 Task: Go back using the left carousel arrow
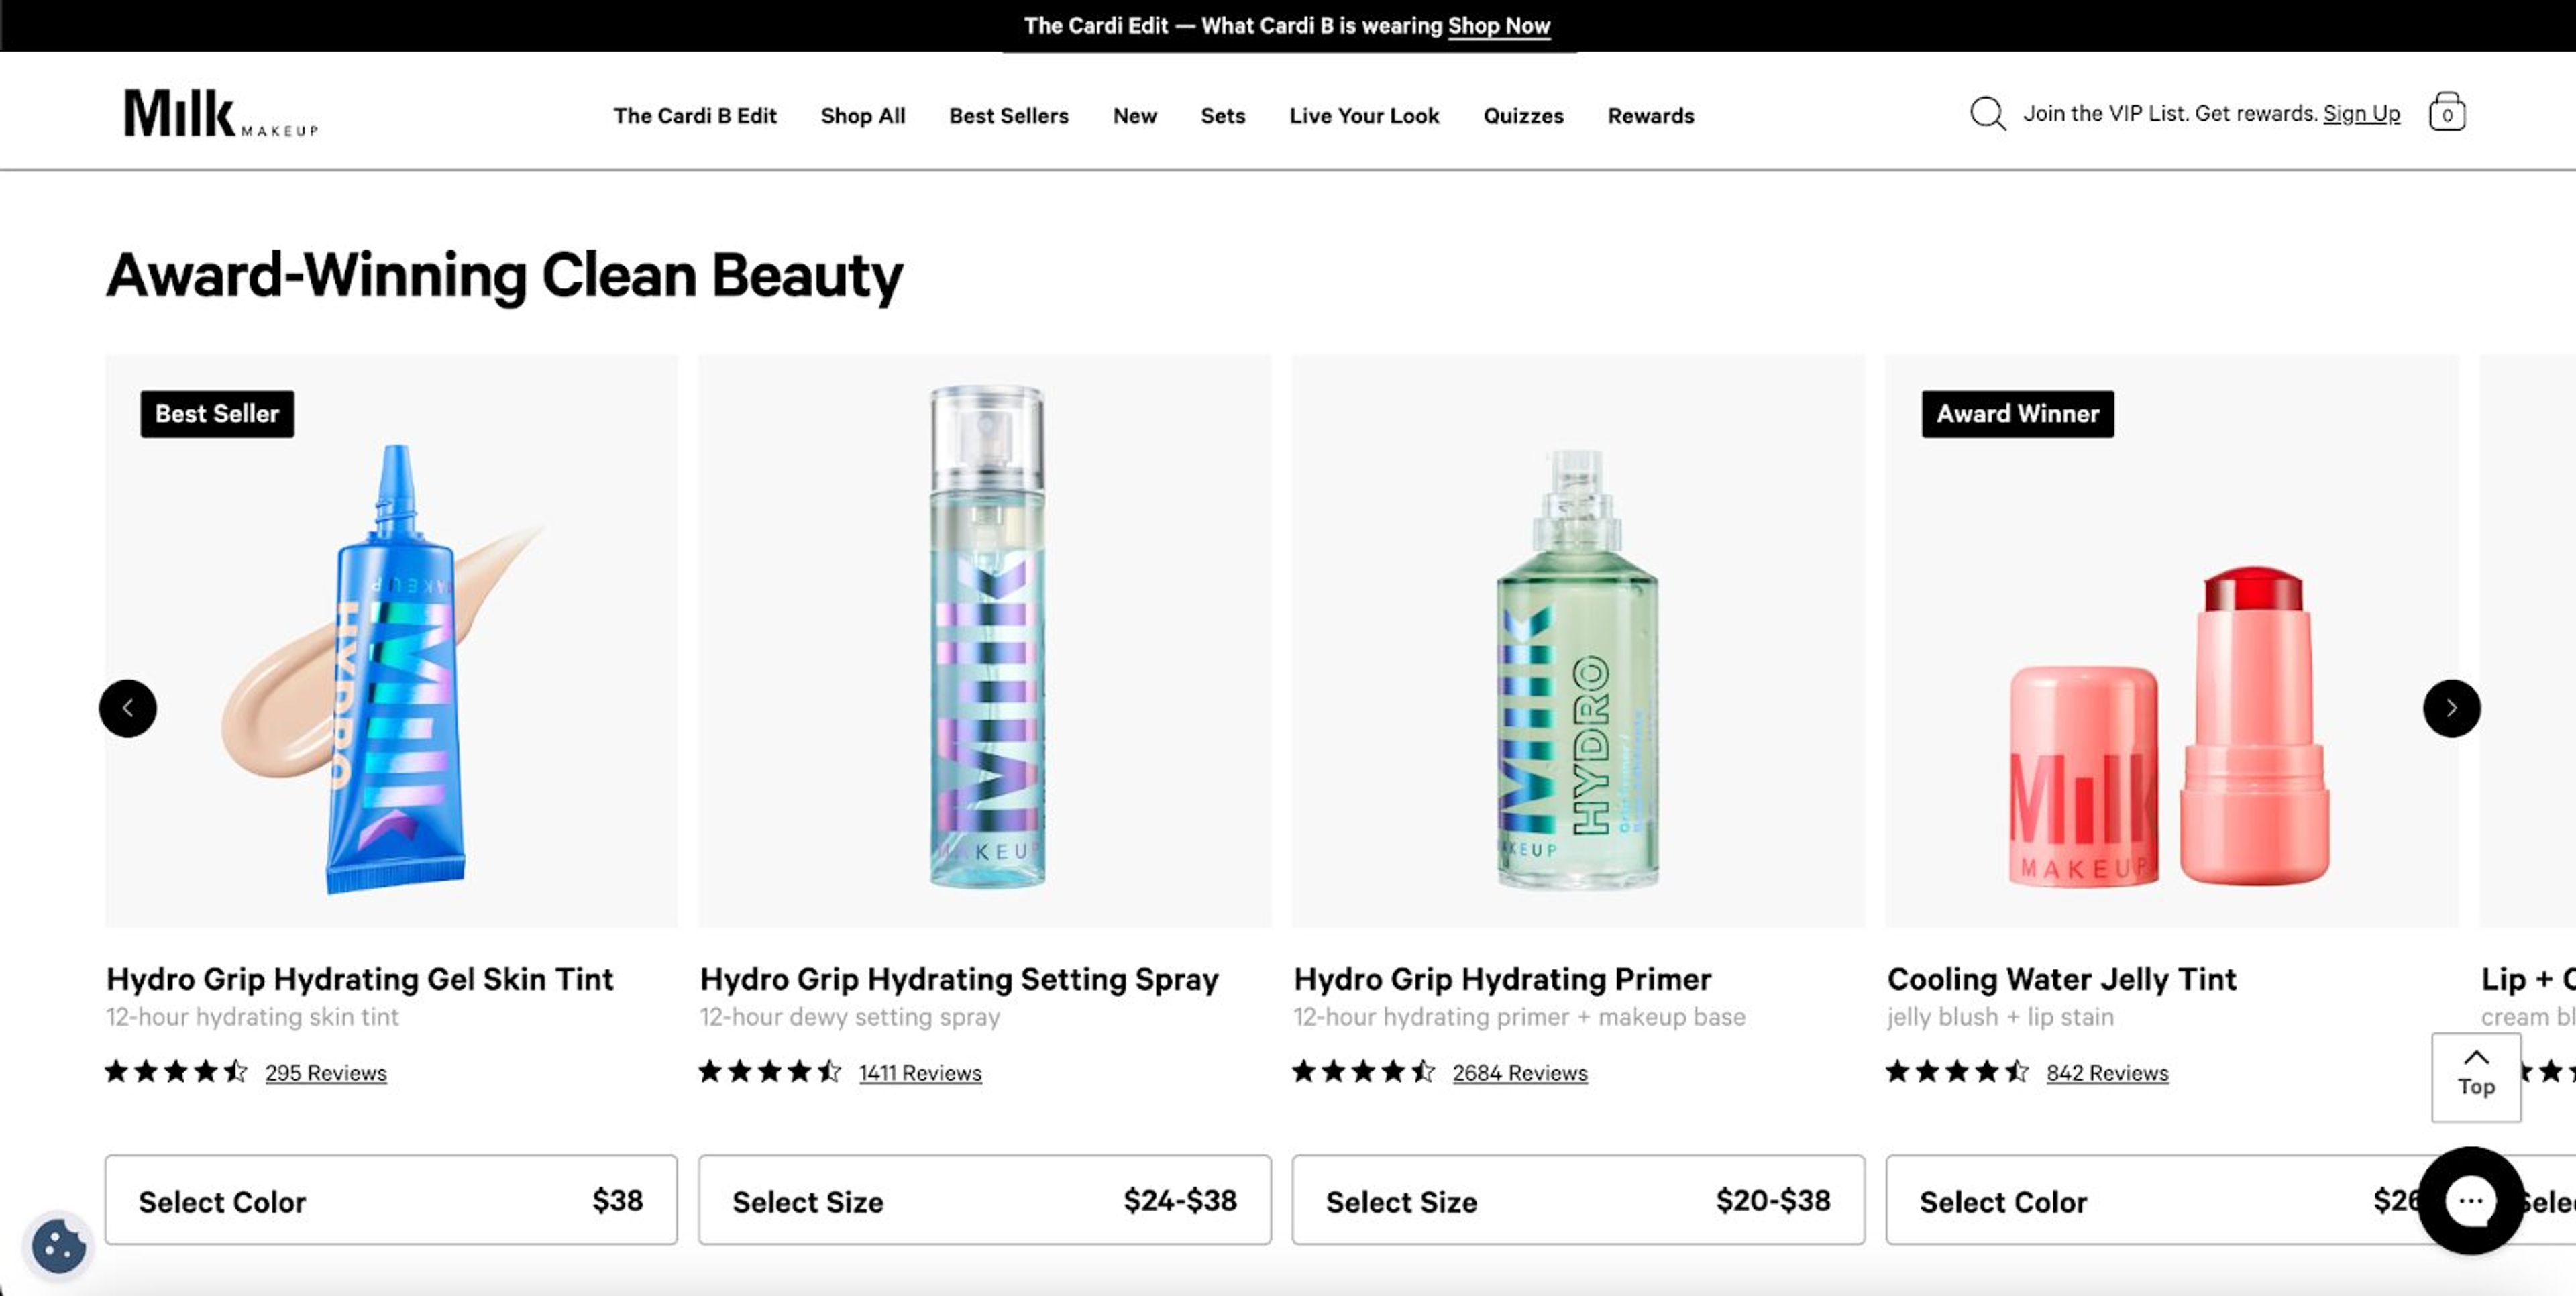tap(127, 708)
